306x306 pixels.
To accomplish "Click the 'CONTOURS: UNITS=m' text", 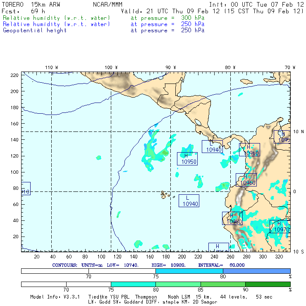I will click(77, 265).
